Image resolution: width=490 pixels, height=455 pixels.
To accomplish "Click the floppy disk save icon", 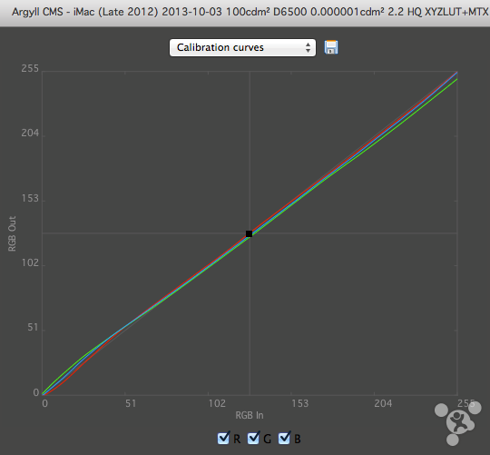I will pos(331,47).
